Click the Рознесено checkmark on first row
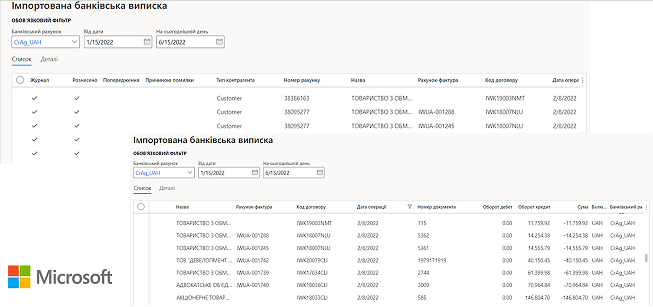The width and height of the screenshot is (653, 307). pyautogui.click(x=77, y=98)
